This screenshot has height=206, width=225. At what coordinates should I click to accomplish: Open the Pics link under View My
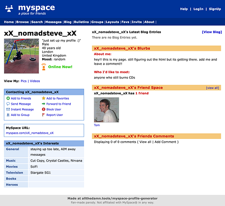[x=23, y=81]
